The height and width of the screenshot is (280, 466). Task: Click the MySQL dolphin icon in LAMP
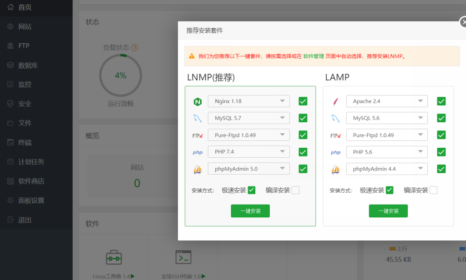pos(336,119)
